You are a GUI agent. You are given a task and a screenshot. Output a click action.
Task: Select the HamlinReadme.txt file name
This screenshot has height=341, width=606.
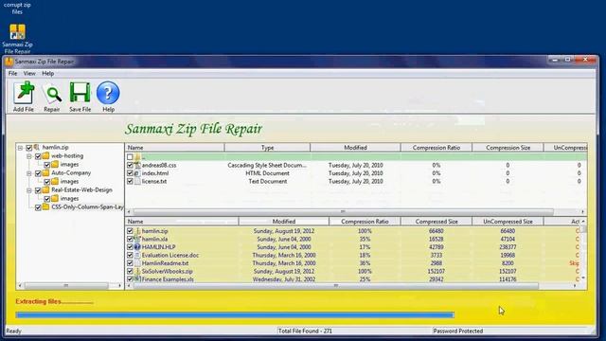165,263
